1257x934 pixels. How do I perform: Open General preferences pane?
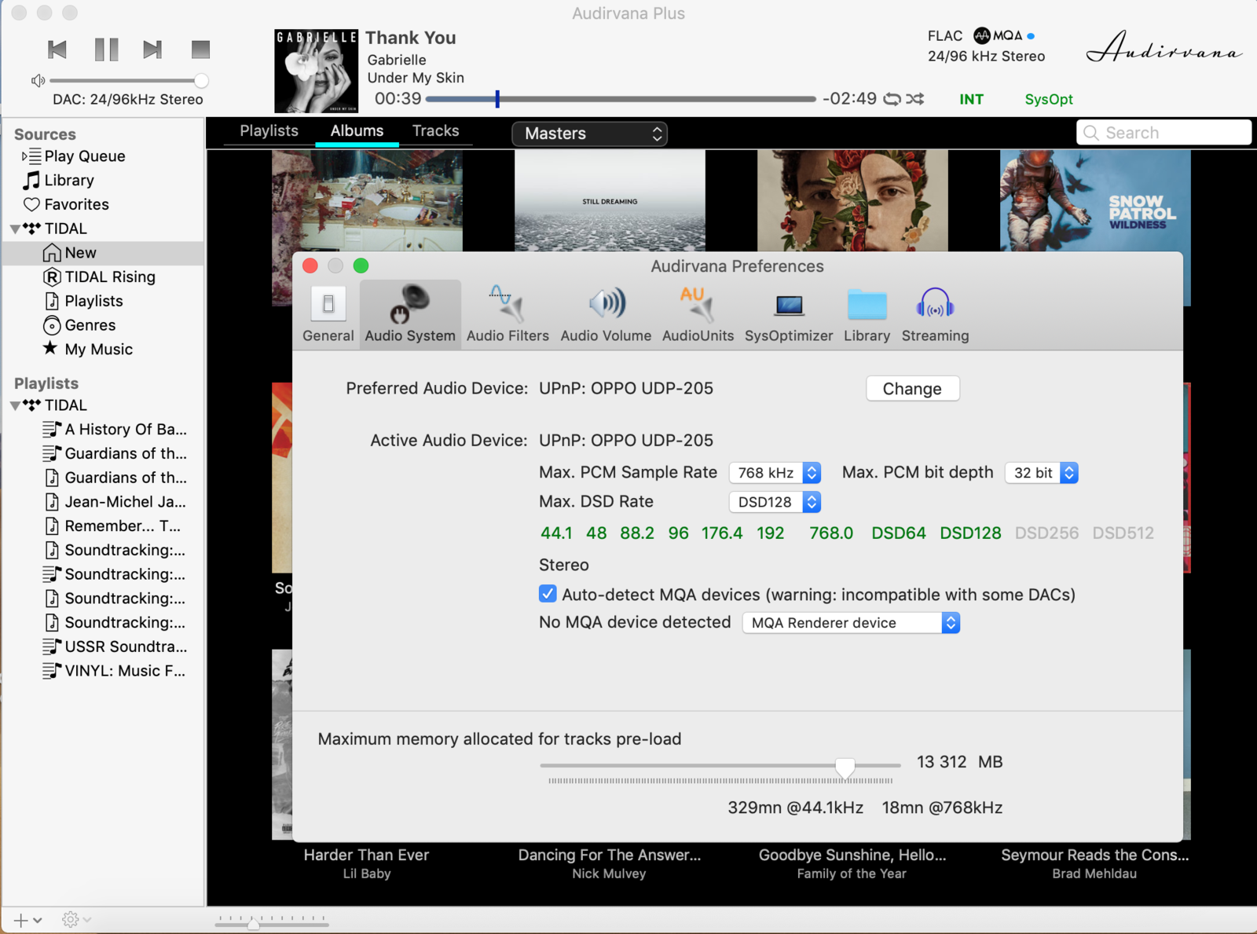pyautogui.click(x=328, y=314)
